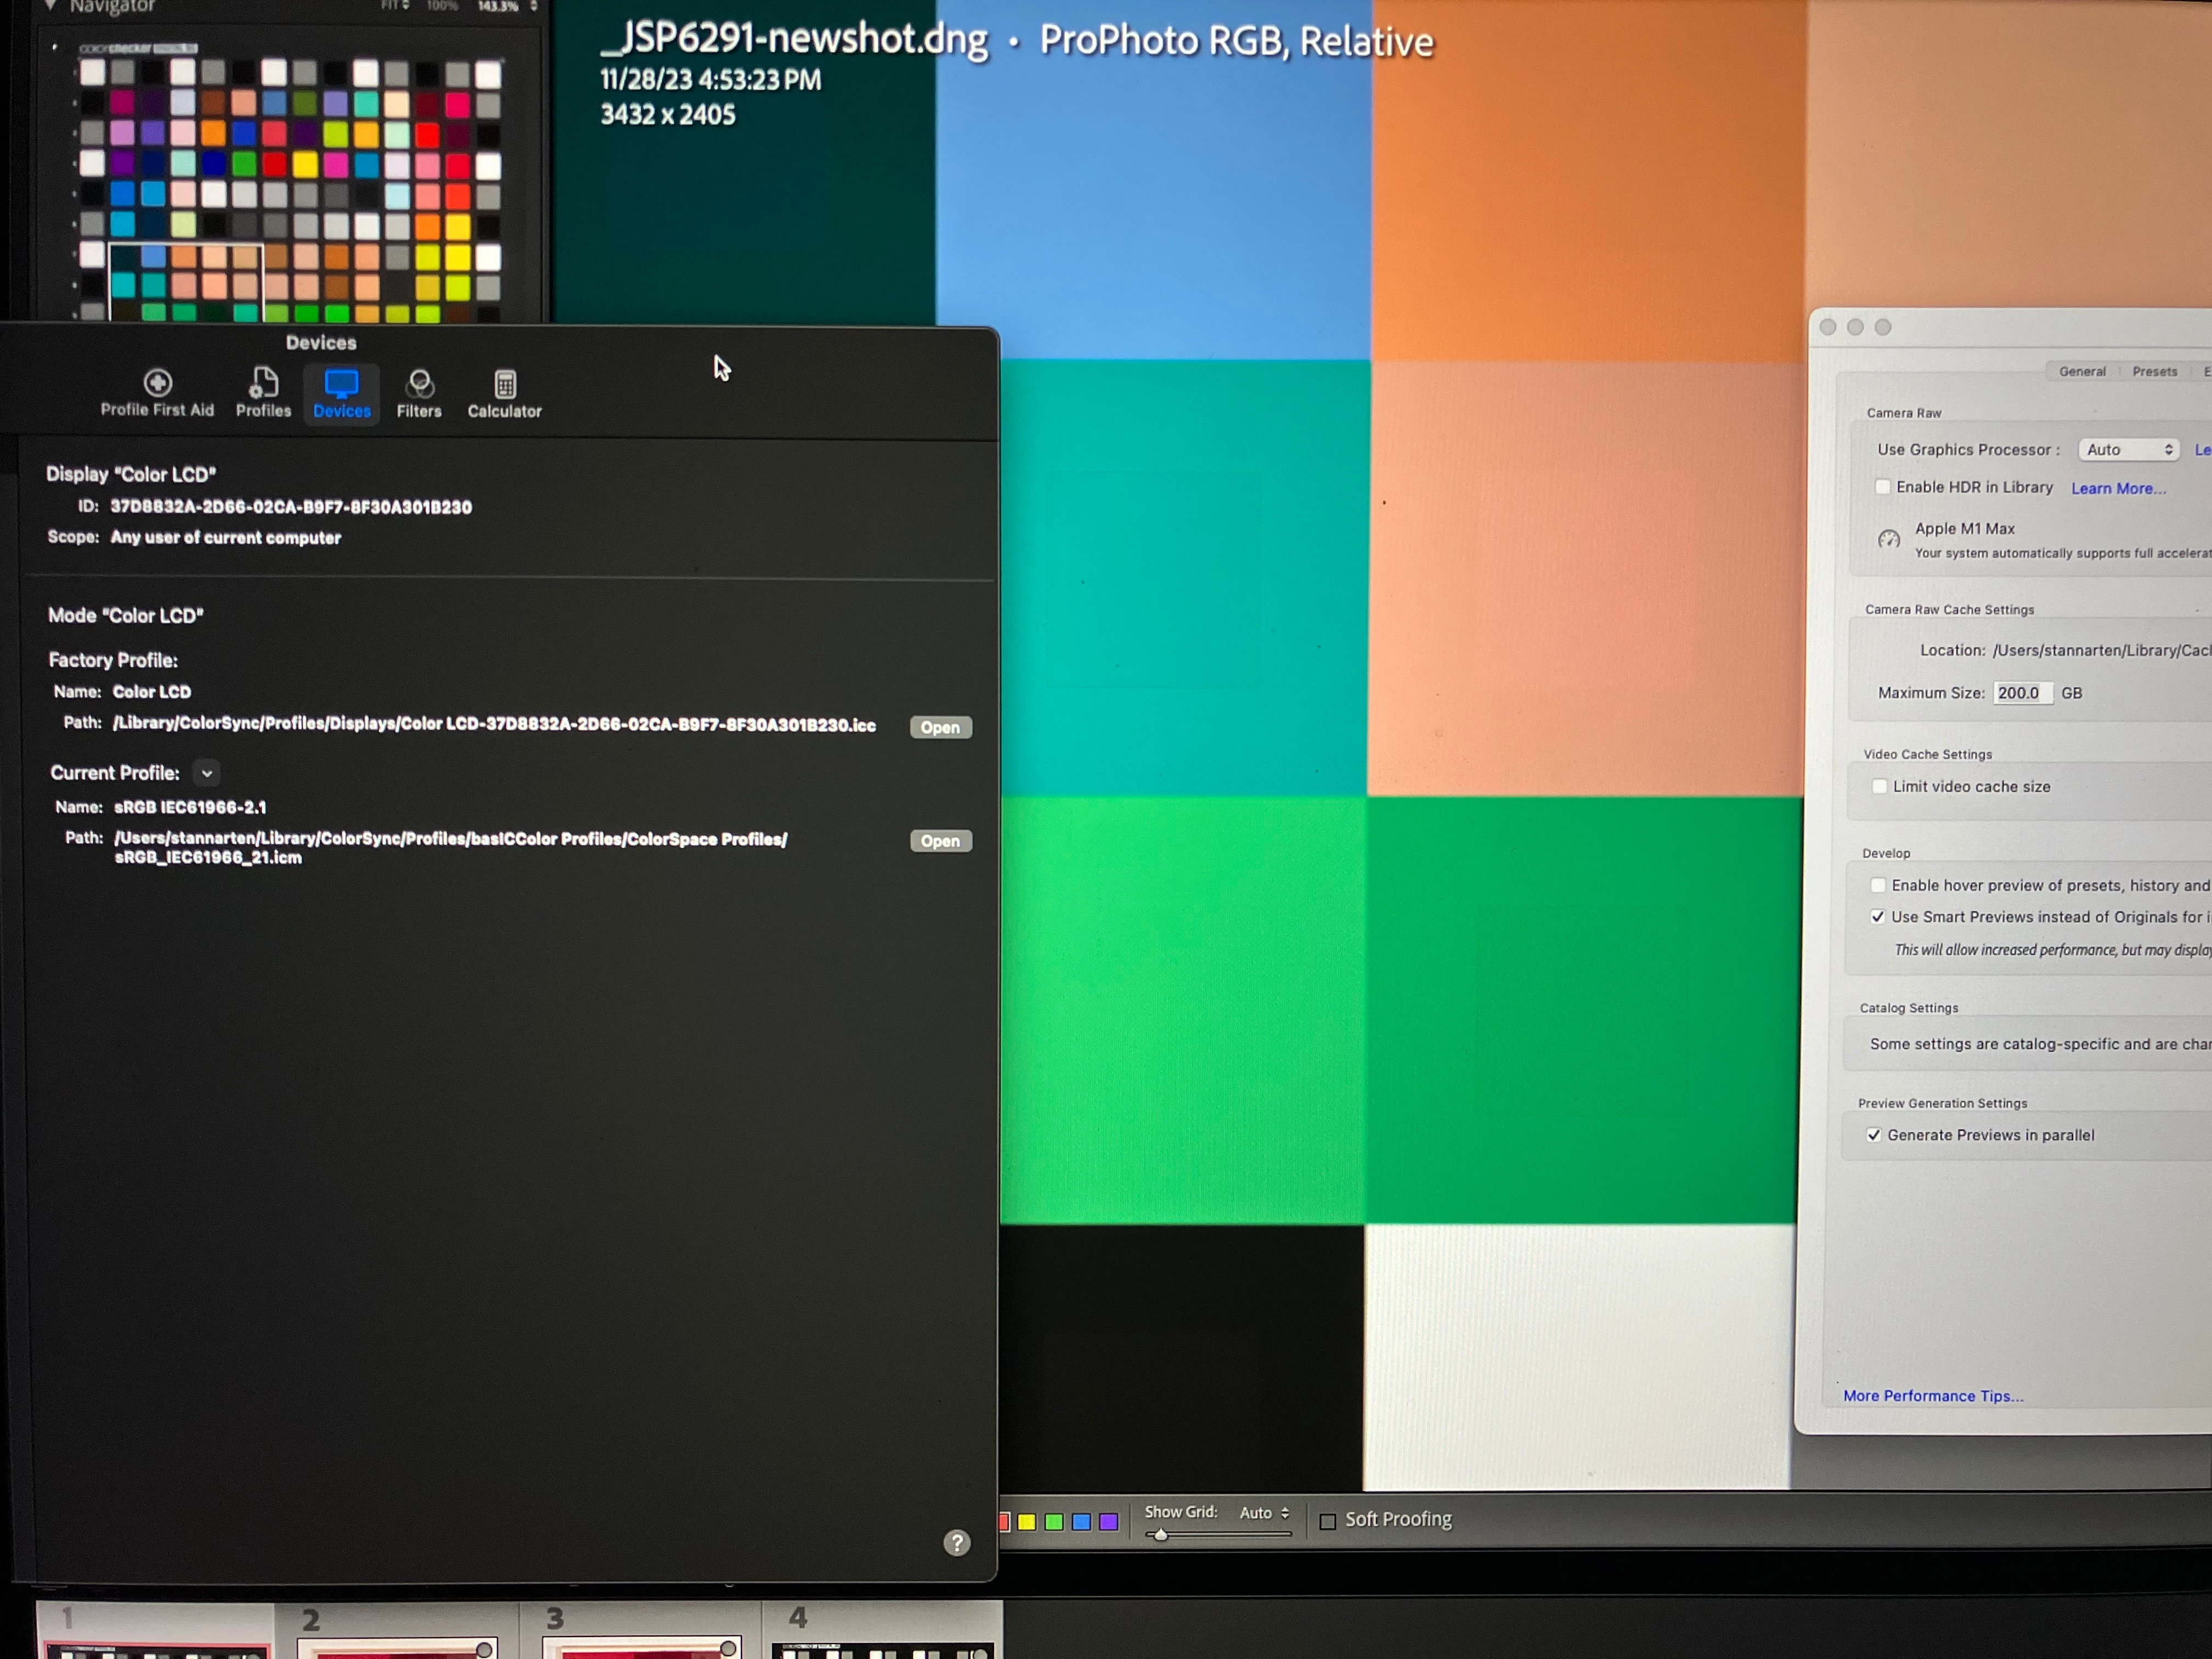This screenshot has height=1659, width=2212.
Task: Select the yellow color label swatch
Action: 1027,1522
